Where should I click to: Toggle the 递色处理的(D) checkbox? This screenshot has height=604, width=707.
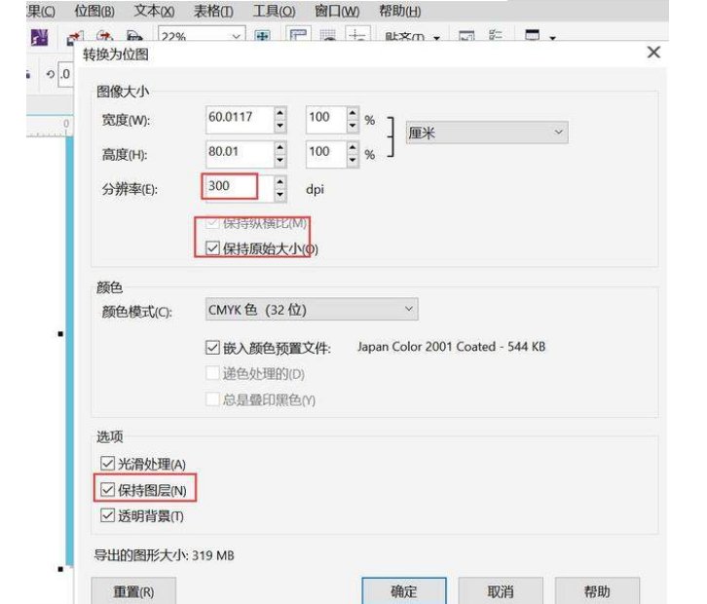pos(212,373)
